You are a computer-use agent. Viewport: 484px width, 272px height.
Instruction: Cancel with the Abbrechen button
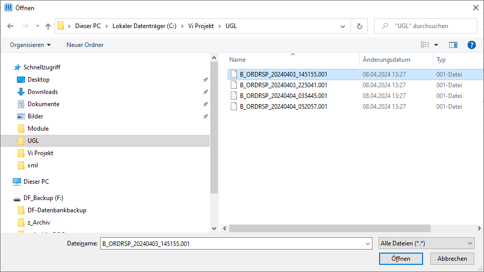click(x=452, y=259)
